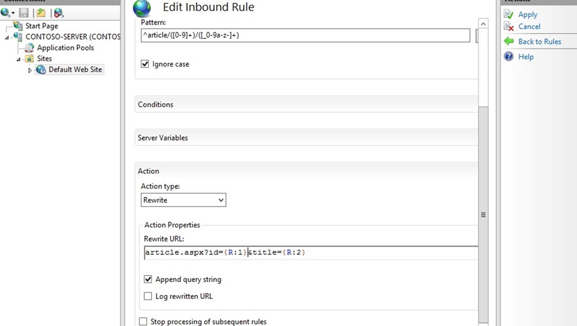Expand the Conditions section
577x326 pixels.
pos(306,104)
